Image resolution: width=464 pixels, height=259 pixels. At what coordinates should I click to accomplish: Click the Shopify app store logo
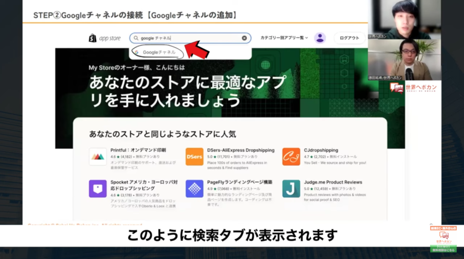point(105,38)
